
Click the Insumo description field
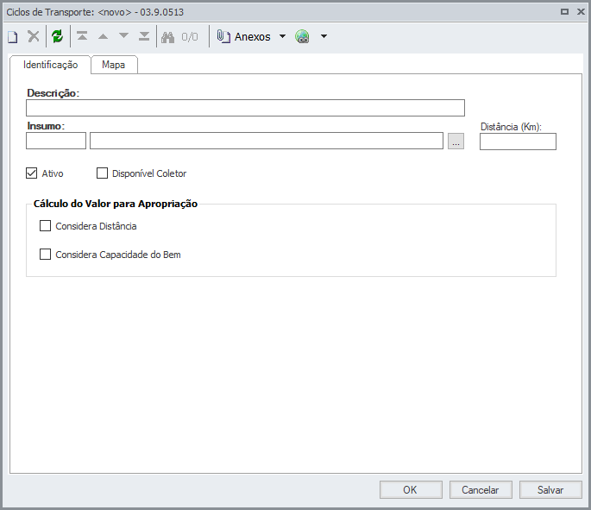(267, 141)
